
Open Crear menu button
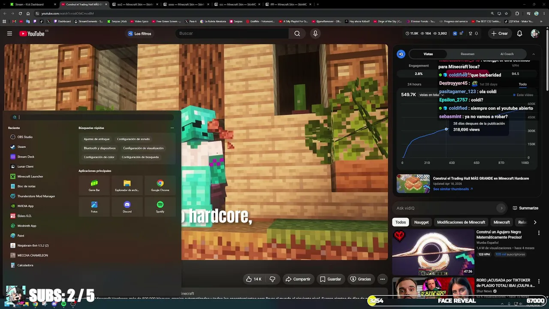tap(500, 33)
